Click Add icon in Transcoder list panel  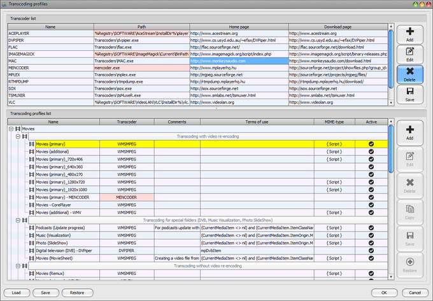click(x=410, y=31)
